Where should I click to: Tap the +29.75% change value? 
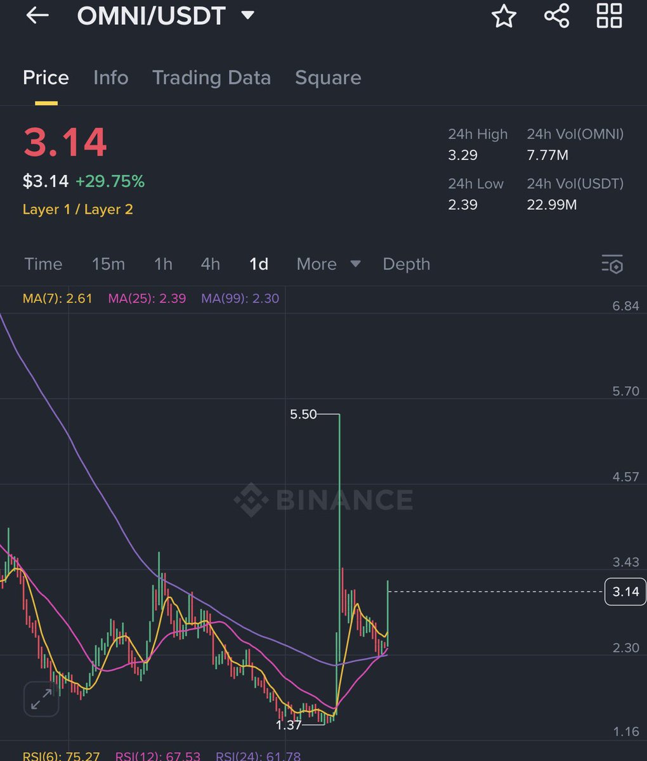coord(110,181)
